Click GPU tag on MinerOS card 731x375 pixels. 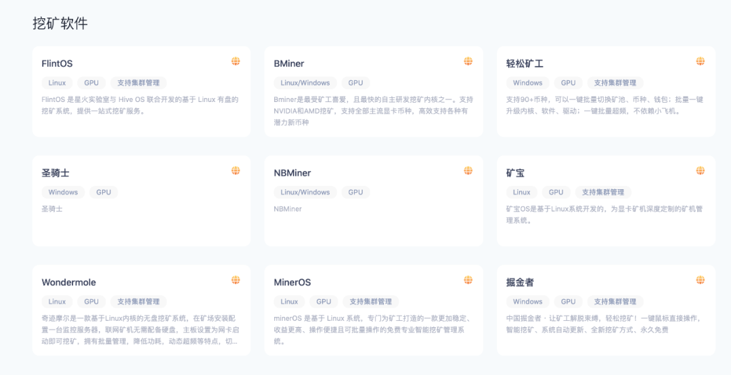click(324, 301)
